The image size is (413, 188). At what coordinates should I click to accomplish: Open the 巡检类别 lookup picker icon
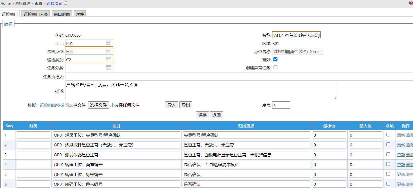(109, 59)
